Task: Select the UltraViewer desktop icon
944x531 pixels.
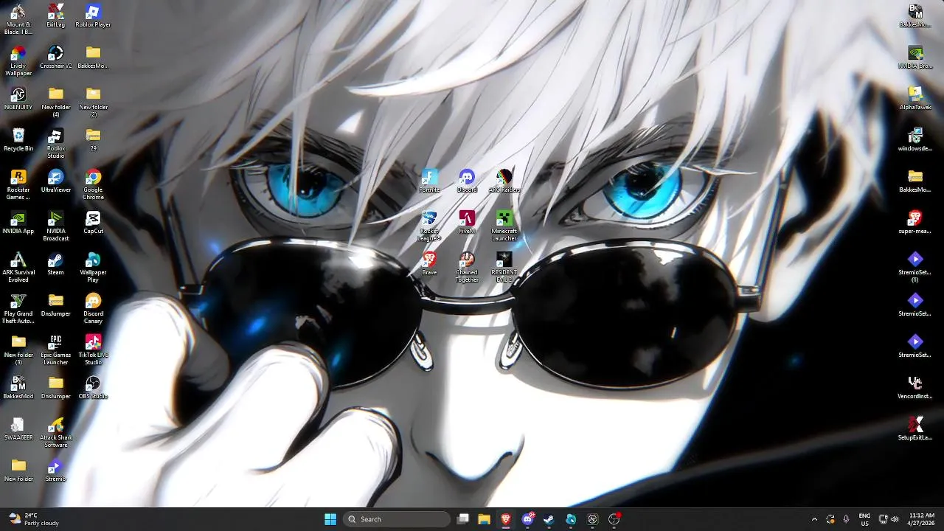Action: [x=55, y=181]
